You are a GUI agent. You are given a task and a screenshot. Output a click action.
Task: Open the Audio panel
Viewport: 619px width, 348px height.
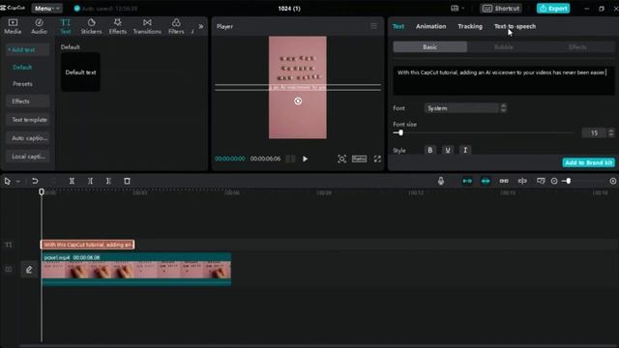tap(39, 26)
